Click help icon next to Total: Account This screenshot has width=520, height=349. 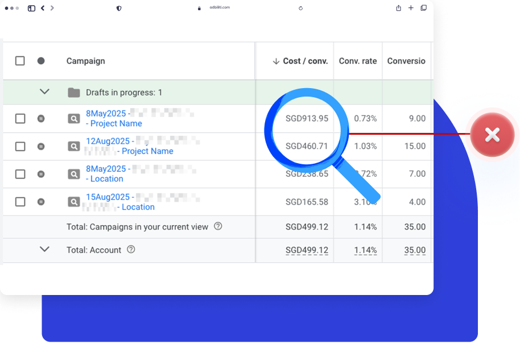click(x=131, y=250)
